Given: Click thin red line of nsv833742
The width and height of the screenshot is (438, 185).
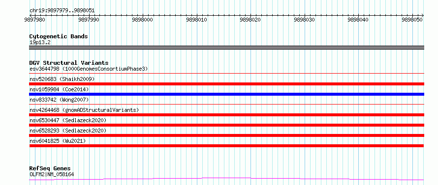Looking at the screenshot, I should click(226, 105).
